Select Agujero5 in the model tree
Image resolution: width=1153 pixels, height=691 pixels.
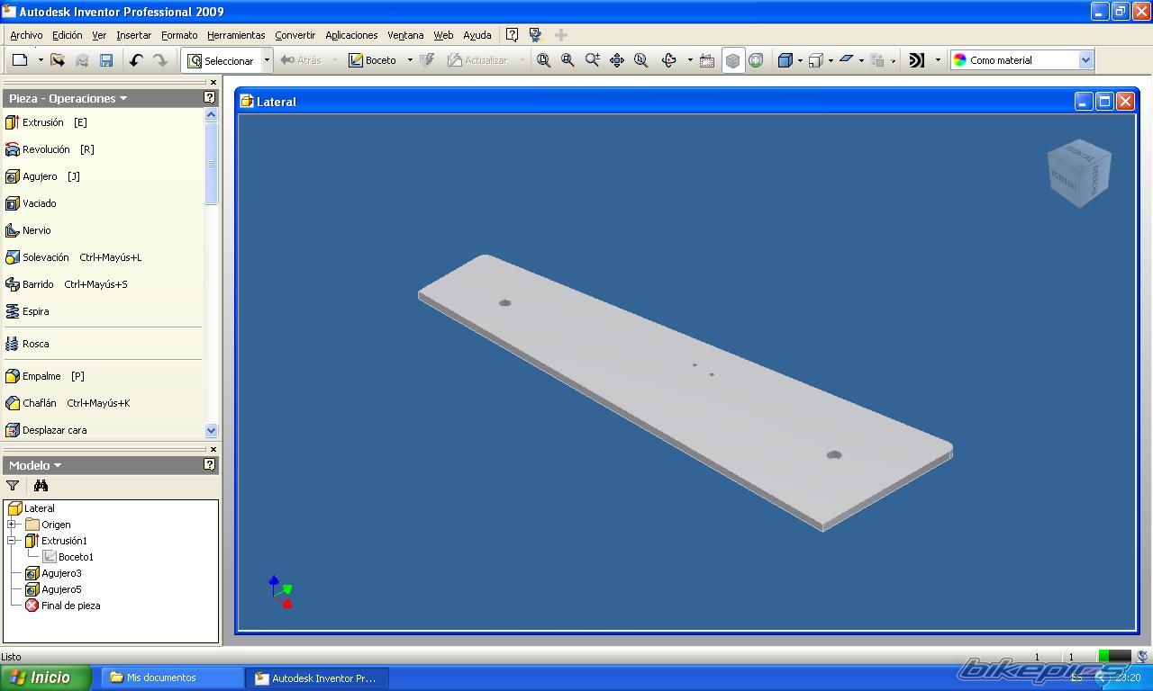[53, 589]
